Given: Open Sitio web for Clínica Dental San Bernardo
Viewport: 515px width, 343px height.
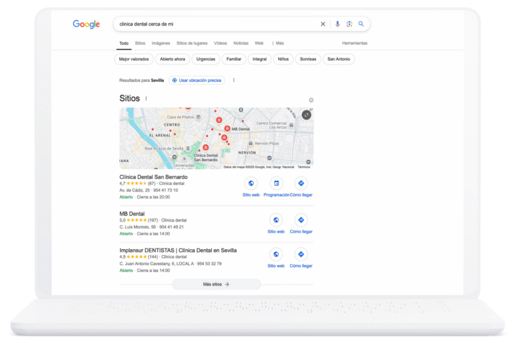Looking at the screenshot, I should [x=251, y=183].
